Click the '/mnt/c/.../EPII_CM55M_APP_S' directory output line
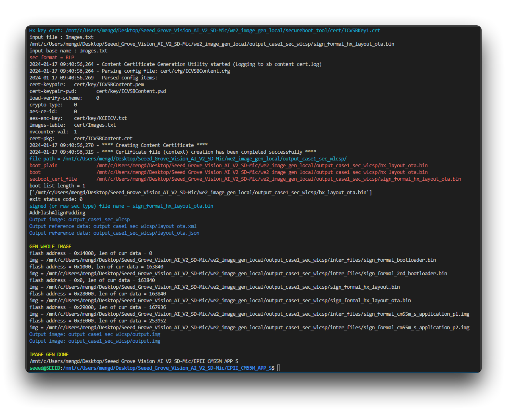 pos(134,361)
